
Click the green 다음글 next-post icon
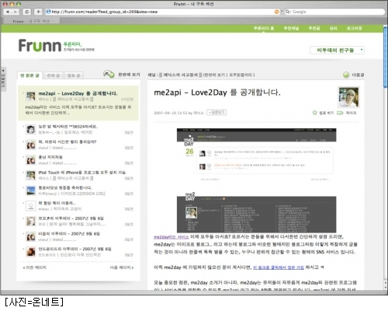click(346, 75)
